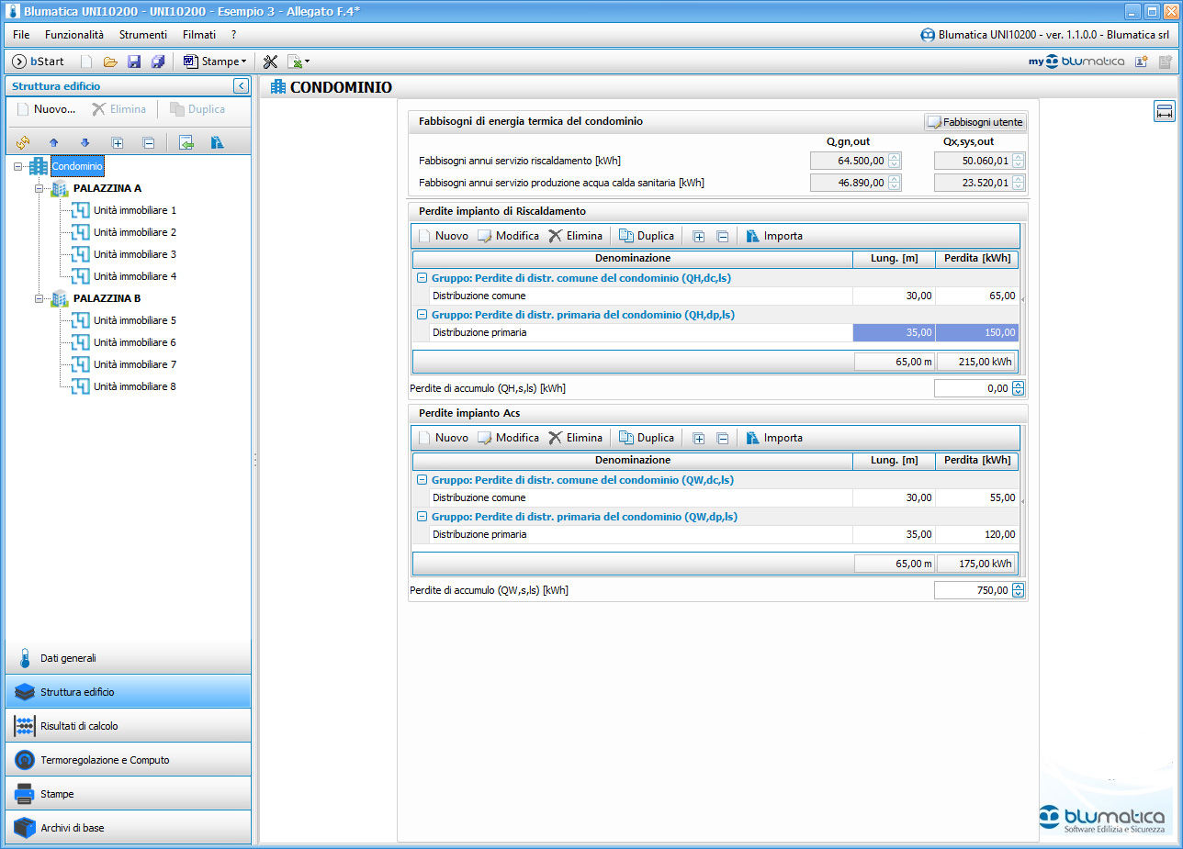Collapse the QW,dp,ls primaria group in Acs table

click(x=422, y=517)
